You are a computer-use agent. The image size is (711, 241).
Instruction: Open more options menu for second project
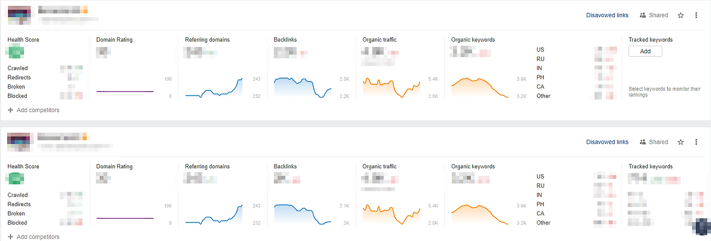click(x=696, y=142)
